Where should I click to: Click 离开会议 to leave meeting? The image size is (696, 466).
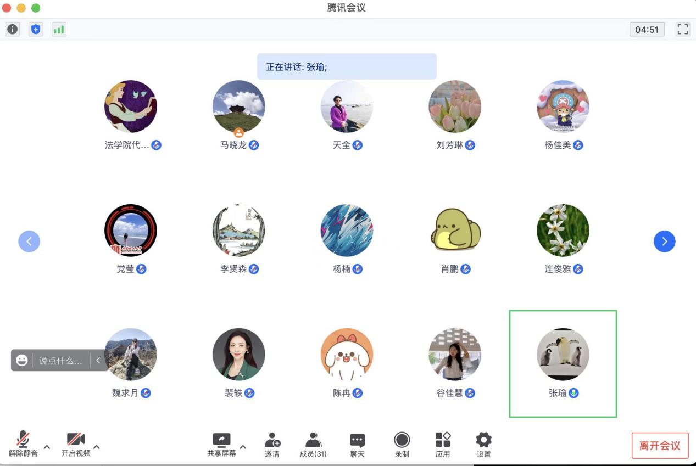660,446
